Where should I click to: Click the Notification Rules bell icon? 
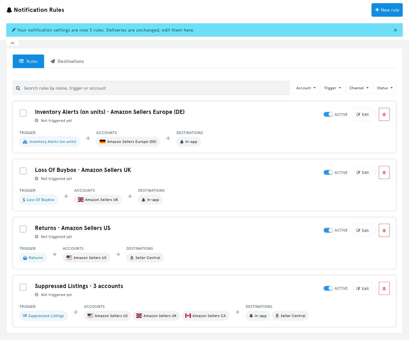(x=9, y=10)
